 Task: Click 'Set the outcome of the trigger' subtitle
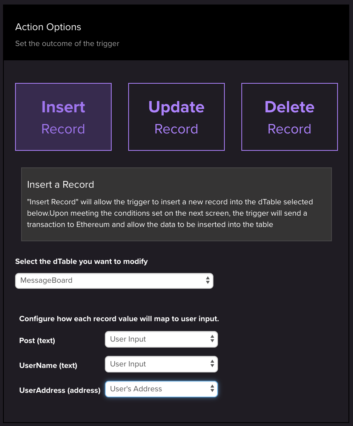tap(67, 44)
